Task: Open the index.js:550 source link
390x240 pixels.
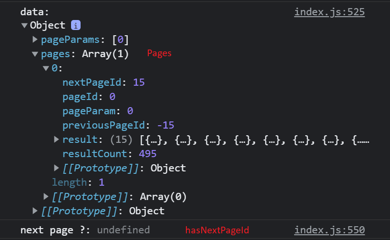Action: (x=329, y=230)
